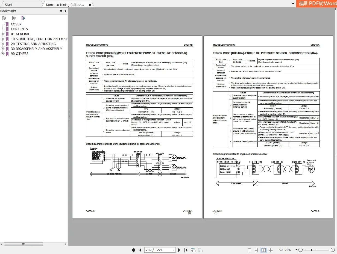The image size is (337, 254).
Task: Click the previous view icon
Action: (193, 250)
